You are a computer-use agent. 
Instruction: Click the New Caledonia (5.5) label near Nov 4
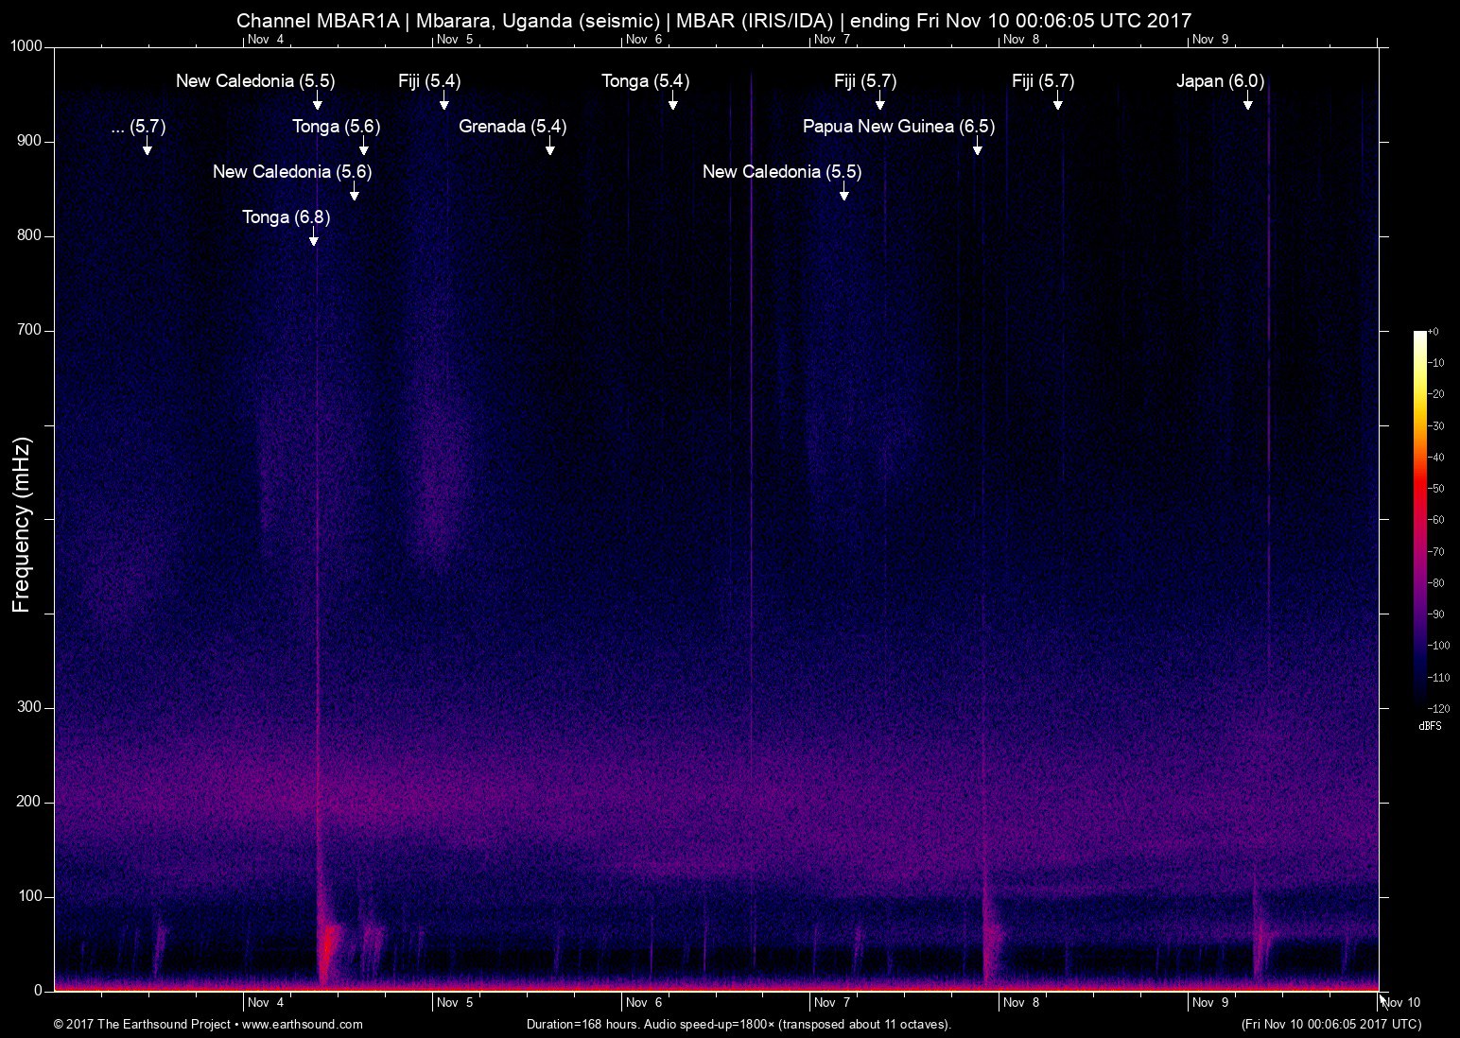pos(253,81)
